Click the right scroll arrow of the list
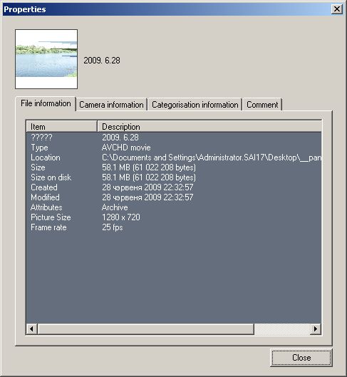 pos(316,329)
